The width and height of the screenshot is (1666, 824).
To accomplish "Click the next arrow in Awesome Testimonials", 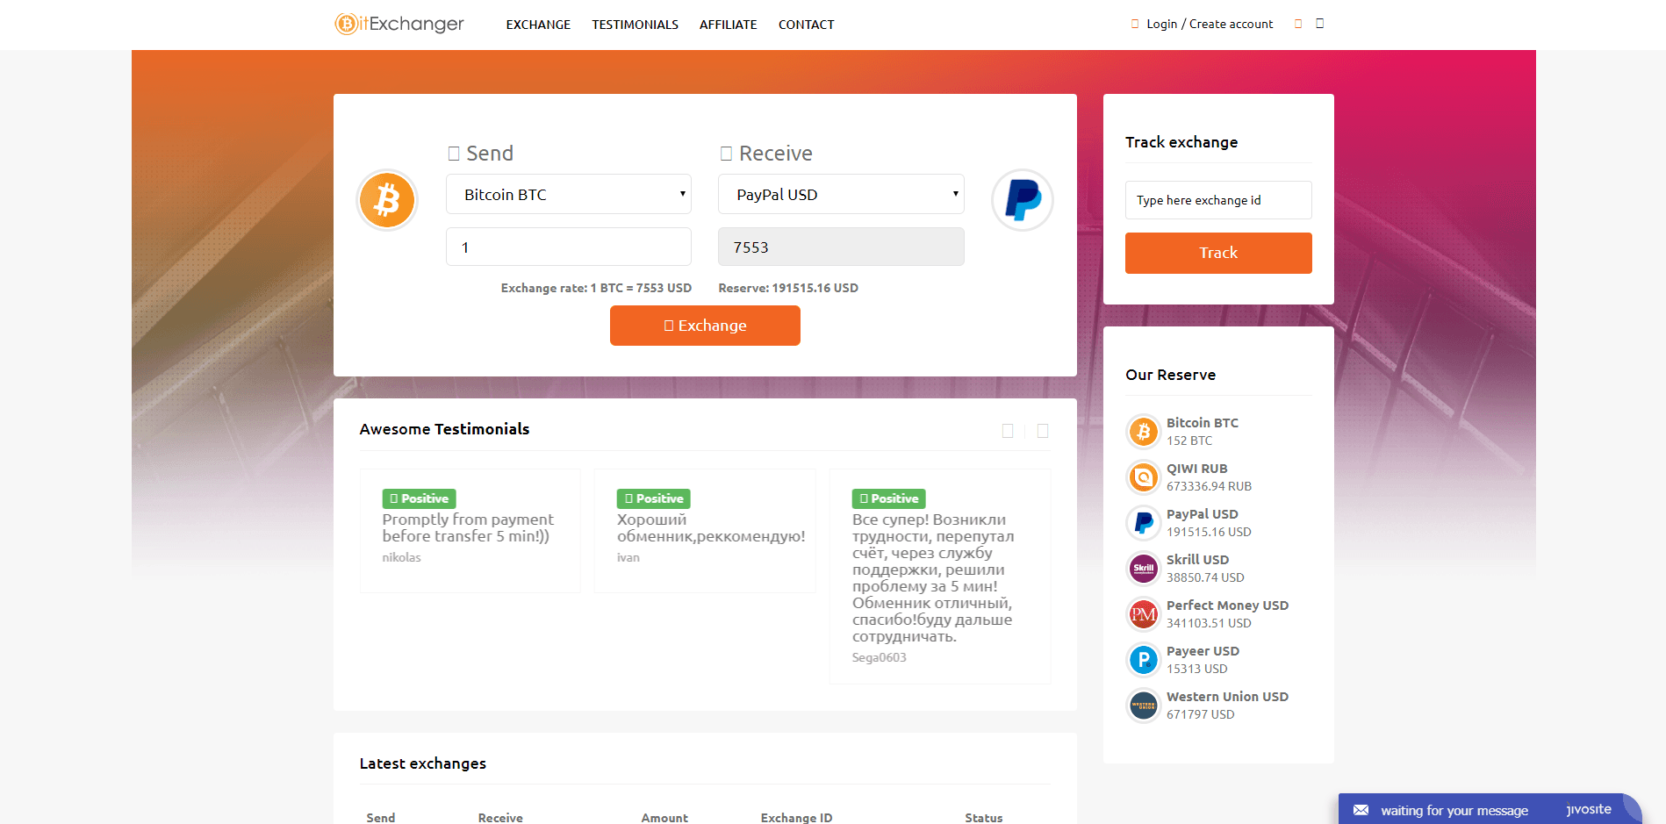I will tap(1042, 430).
